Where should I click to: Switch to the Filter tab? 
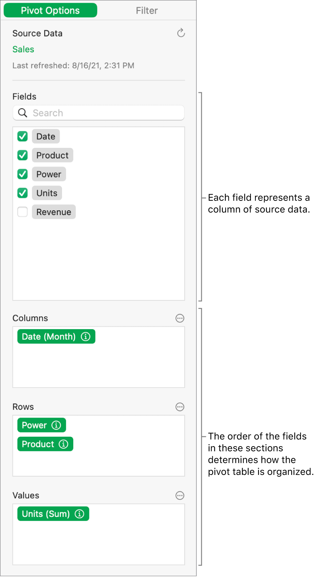(x=147, y=10)
